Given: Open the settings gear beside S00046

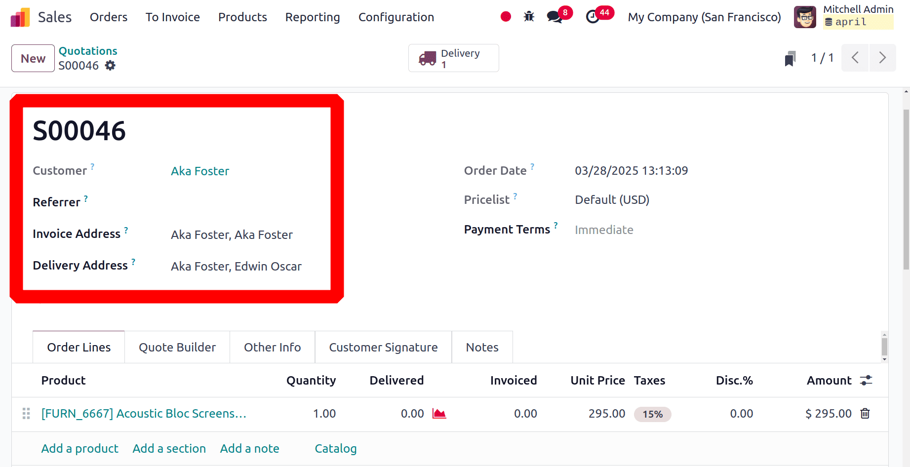Looking at the screenshot, I should click(x=110, y=65).
